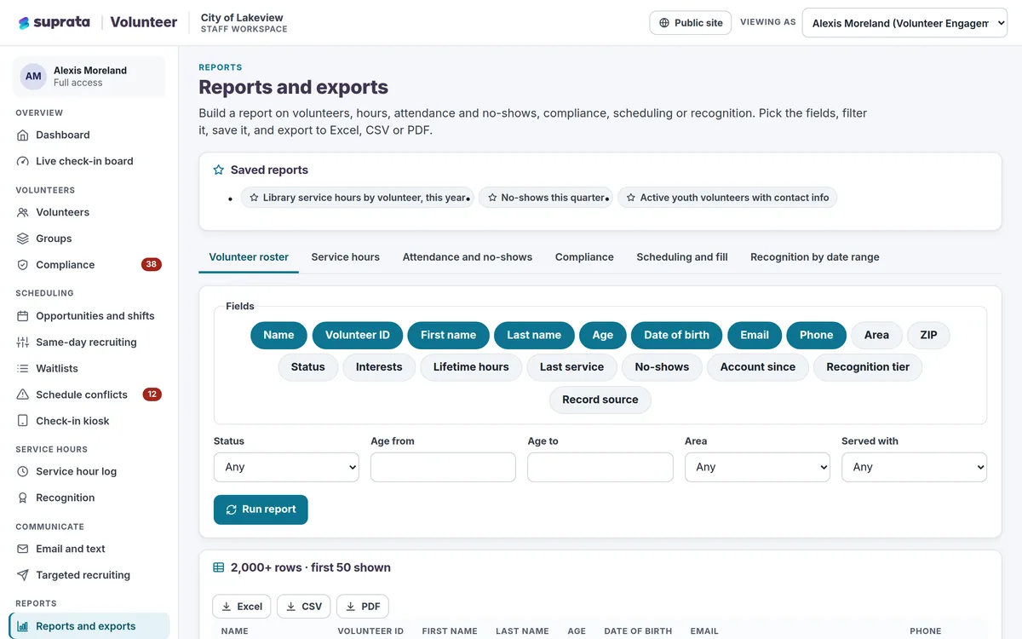The image size is (1022, 639).
Task: Click the star icon beside Saved reports
Action: pos(219,170)
